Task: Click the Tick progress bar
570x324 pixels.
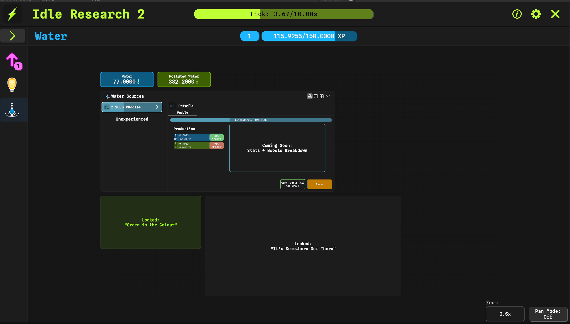Action: tap(283, 14)
